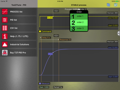Image resolution: width=120 pixels, height=90 pixels.
Task: Tap the 10.000 cursor value label
Action: (50, 18)
